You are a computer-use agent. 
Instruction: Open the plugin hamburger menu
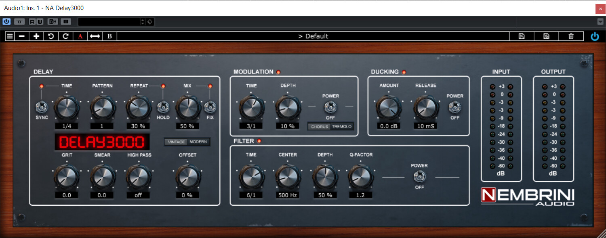click(10, 36)
